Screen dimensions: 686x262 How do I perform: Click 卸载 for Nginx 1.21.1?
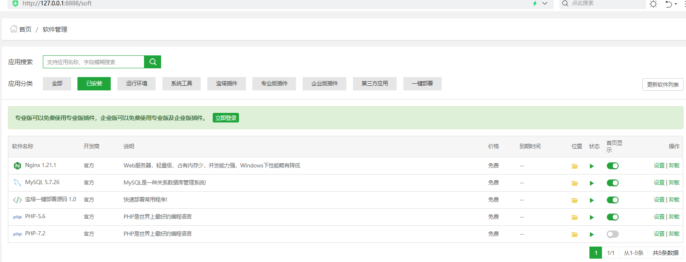click(x=674, y=166)
